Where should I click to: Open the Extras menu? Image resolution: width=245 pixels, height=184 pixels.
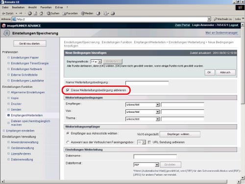(x=59, y=7)
